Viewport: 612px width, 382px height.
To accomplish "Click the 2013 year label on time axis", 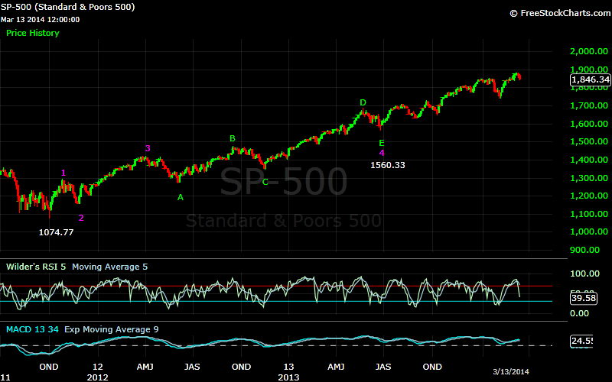I will (288, 377).
